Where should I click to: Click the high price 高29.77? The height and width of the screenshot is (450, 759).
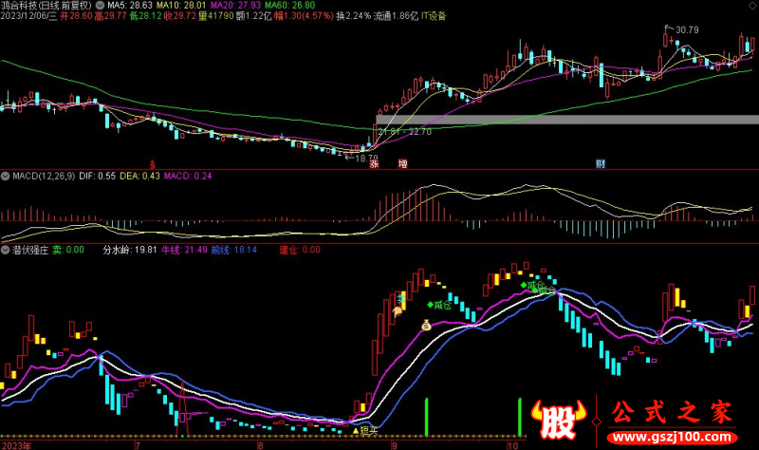[x=110, y=16]
